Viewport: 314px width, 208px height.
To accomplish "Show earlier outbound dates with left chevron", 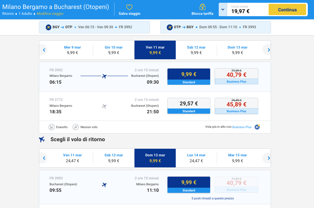I will (44, 50).
